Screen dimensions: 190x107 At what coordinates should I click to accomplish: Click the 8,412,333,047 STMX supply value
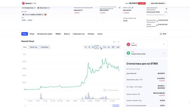153,12
